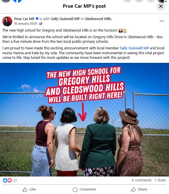The height and width of the screenshot is (194, 169).
Task: Open Prue Car MP profile name link
Action: click(24, 19)
